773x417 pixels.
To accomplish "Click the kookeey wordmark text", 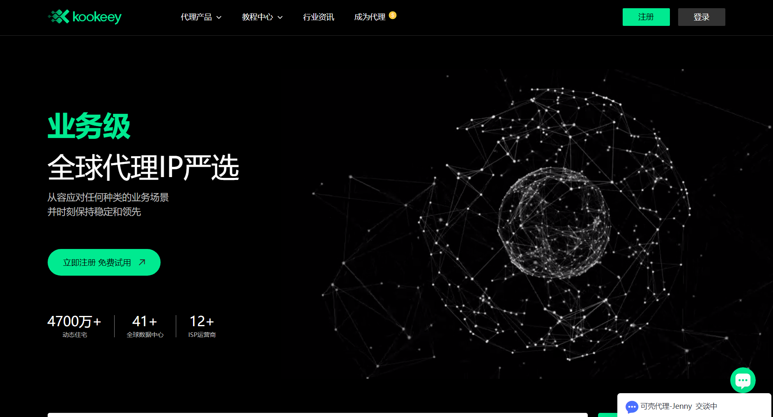I will 97,17.
